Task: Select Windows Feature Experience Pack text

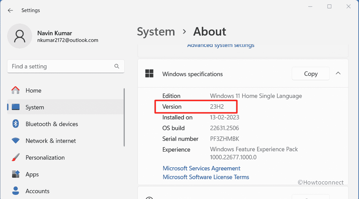Action: [x=254, y=149]
